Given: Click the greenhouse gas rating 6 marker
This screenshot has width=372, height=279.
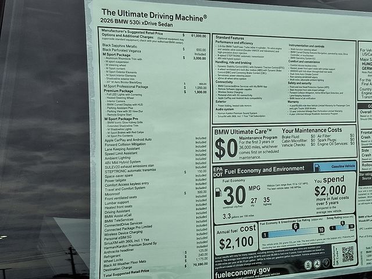Looking at the screenshot, I should click(x=295, y=227).
